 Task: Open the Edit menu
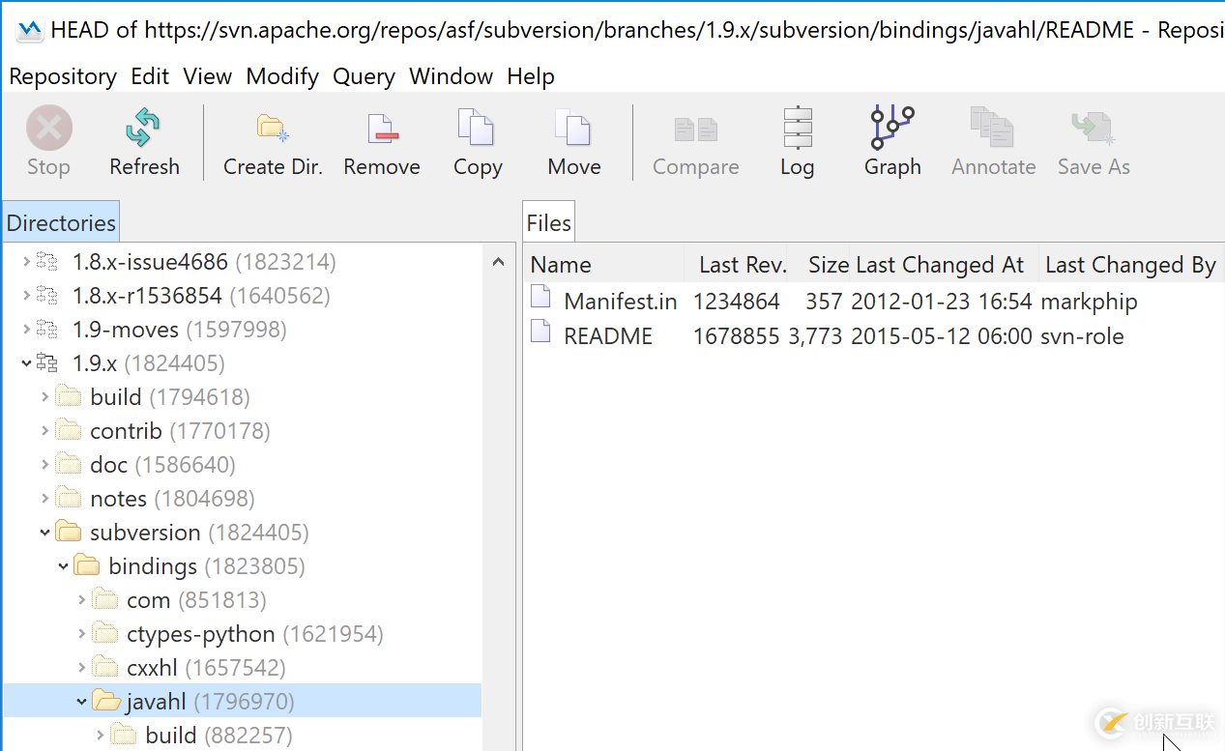point(150,76)
